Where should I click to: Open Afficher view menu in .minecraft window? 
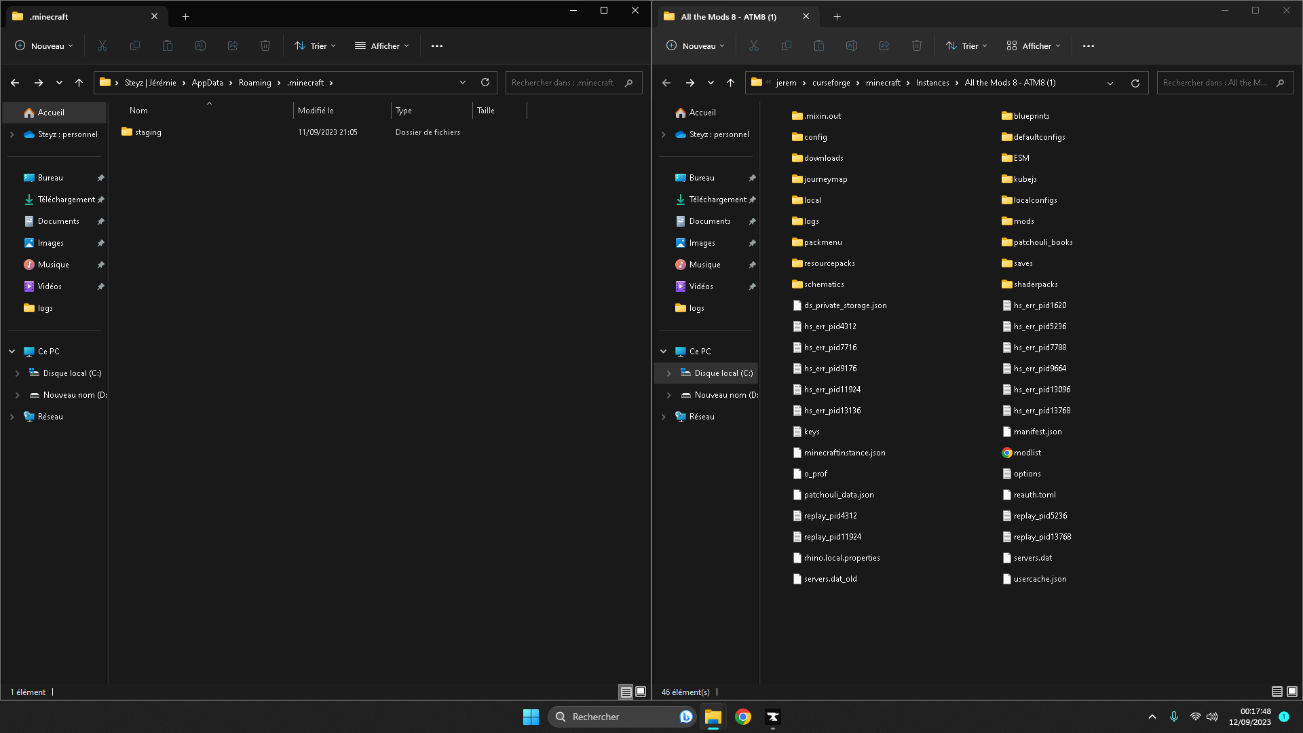tap(382, 45)
